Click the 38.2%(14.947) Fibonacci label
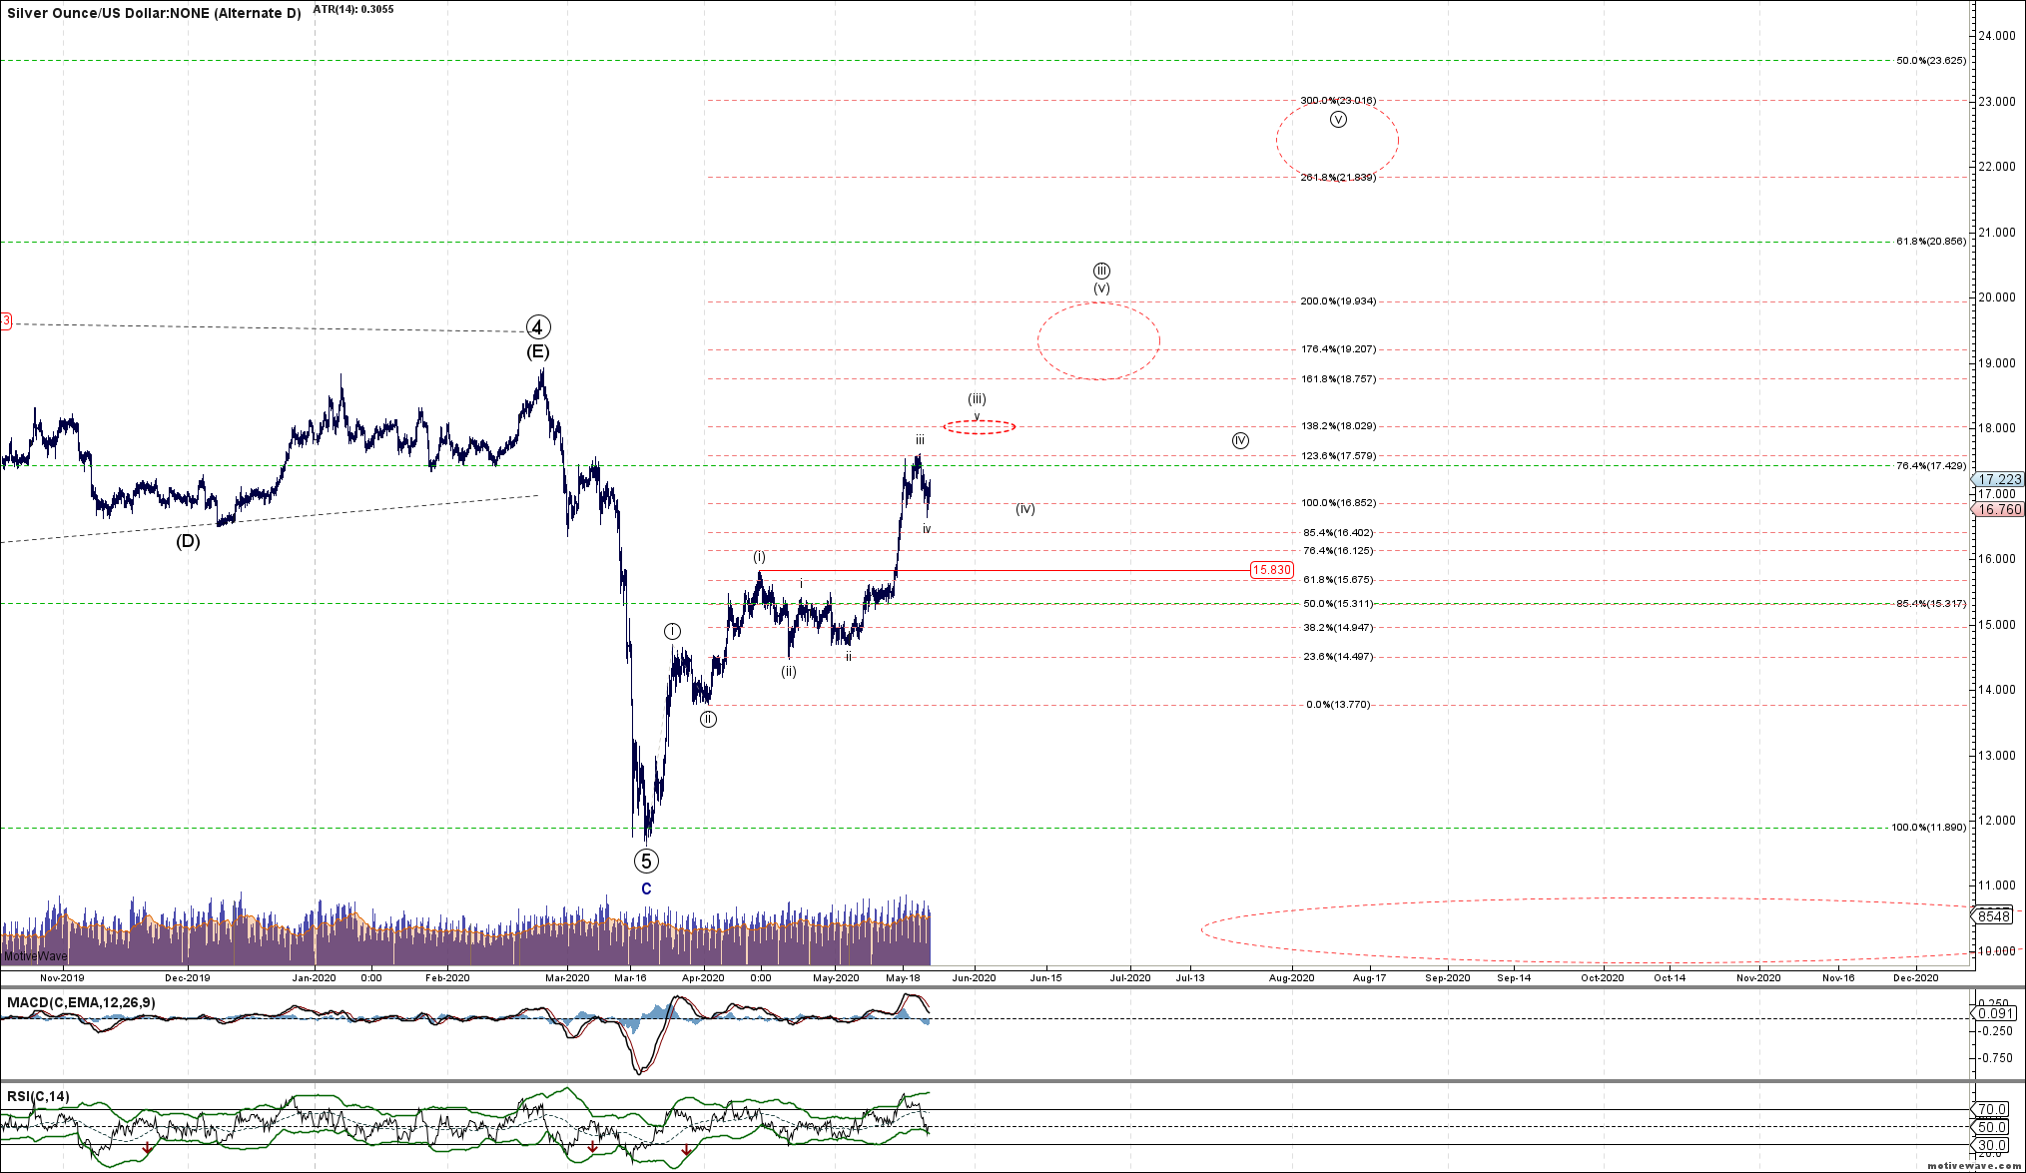The image size is (2026, 1173). point(1338,628)
